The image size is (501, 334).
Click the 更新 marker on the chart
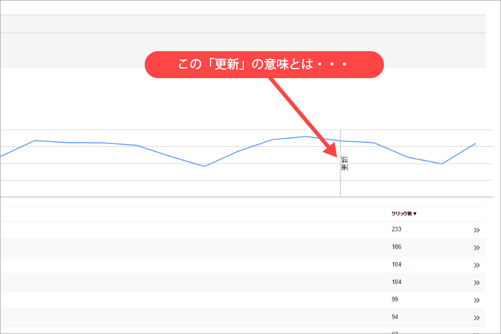(345, 163)
